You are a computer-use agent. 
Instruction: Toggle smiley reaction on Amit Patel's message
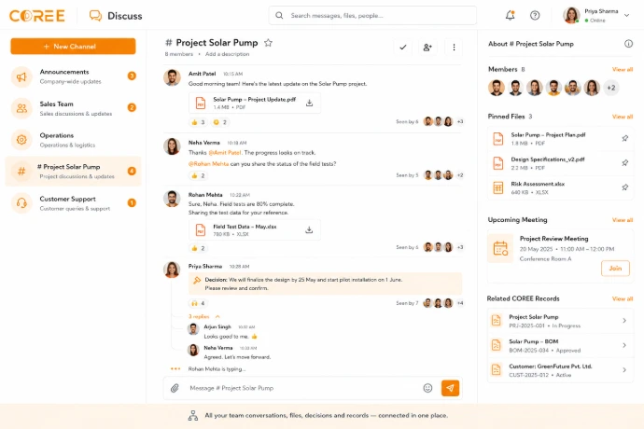tap(219, 122)
